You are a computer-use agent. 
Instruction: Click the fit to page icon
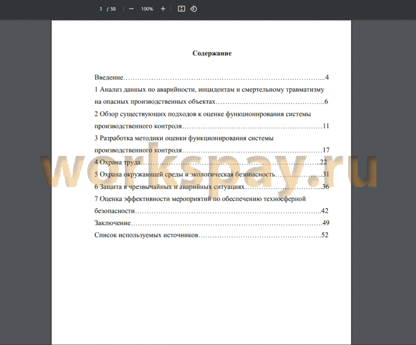point(181,9)
